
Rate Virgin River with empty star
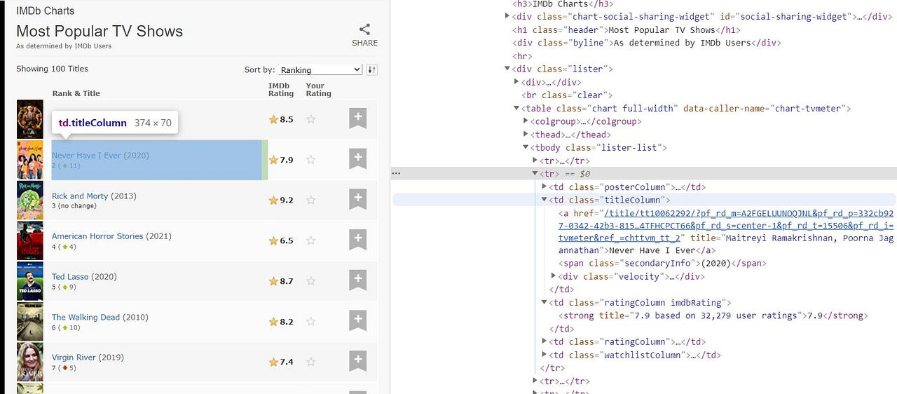pyautogui.click(x=311, y=362)
